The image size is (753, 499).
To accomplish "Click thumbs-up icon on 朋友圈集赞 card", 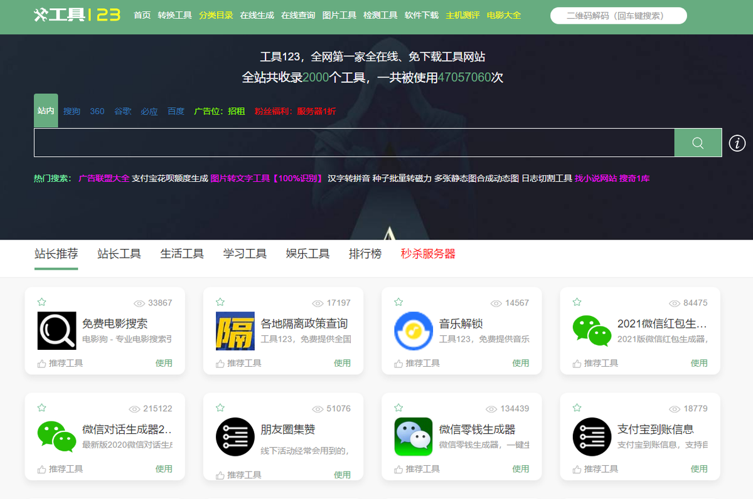I will click(220, 475).
